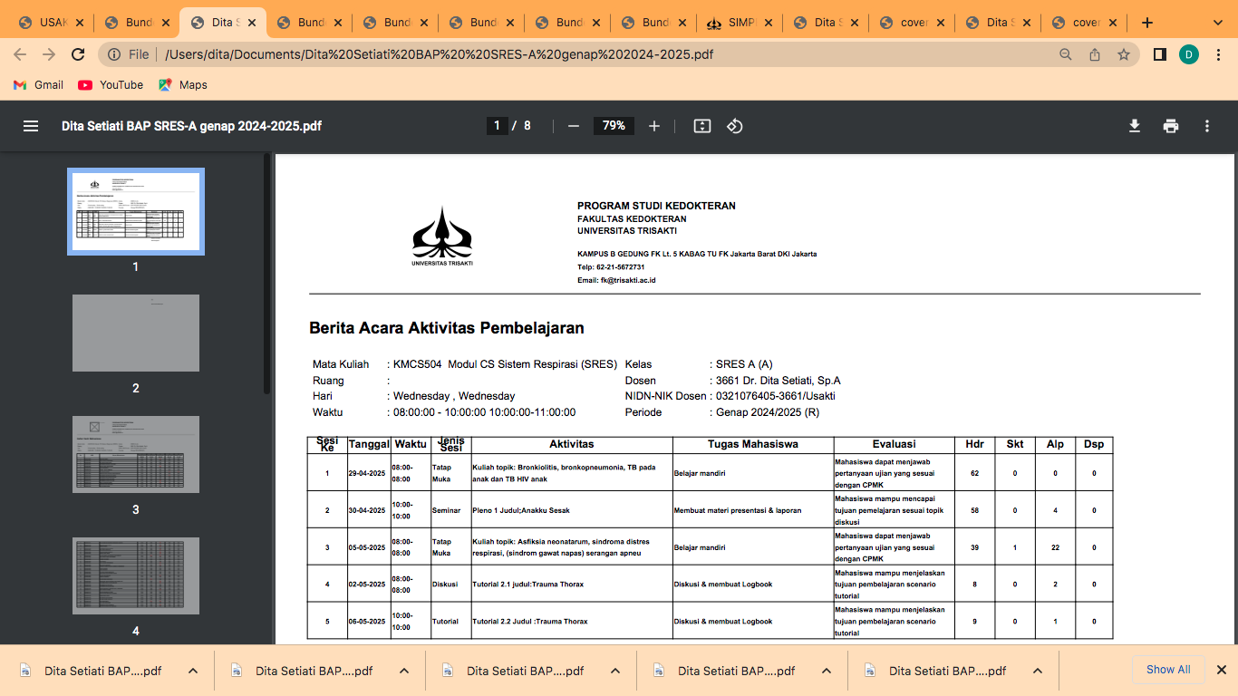Open the PDF viewer sidebar menu icon
The image size is (1238, 696).
31,126
